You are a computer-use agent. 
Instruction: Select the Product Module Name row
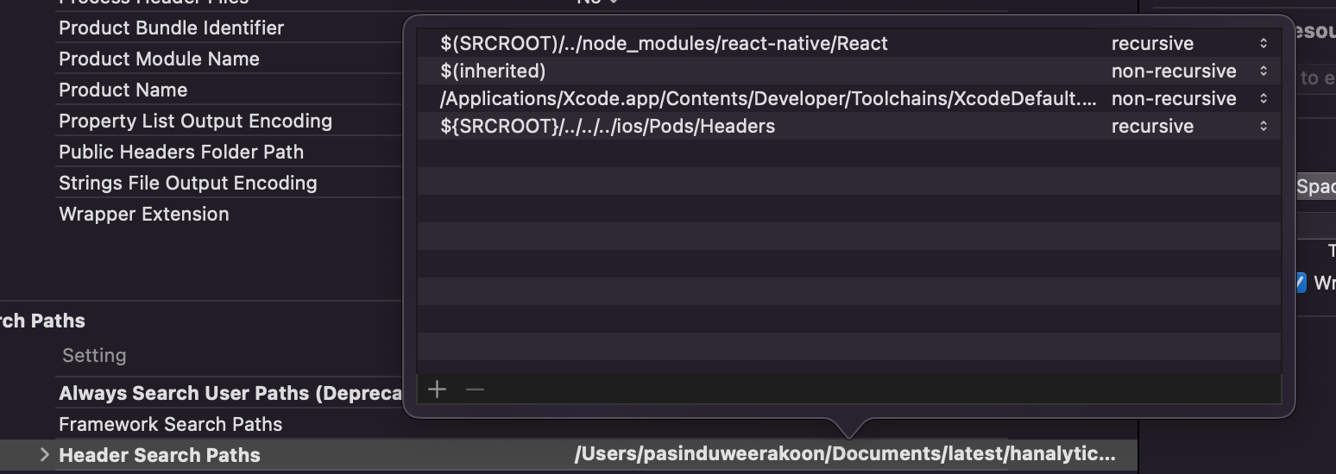159,59
